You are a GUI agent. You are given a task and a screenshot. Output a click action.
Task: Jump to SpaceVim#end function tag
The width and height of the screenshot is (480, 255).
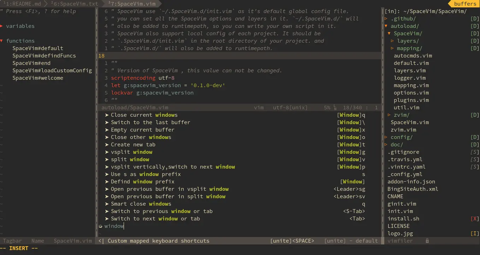point(31,63)
